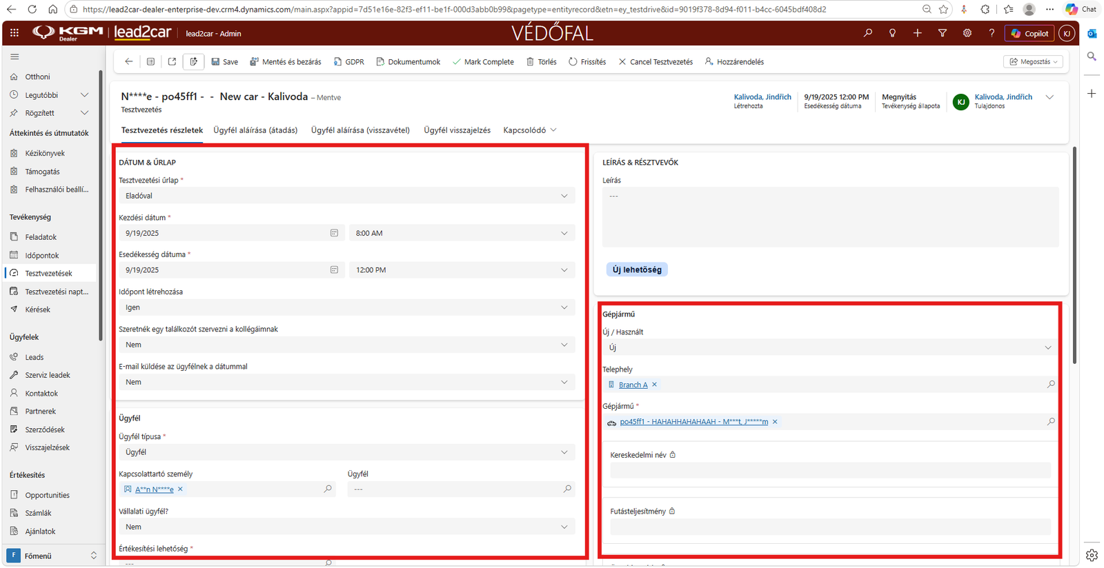This screenshot has height=568, width=1104.
Task: Click the Új lehetőség button
Action: tap(637, 270)
